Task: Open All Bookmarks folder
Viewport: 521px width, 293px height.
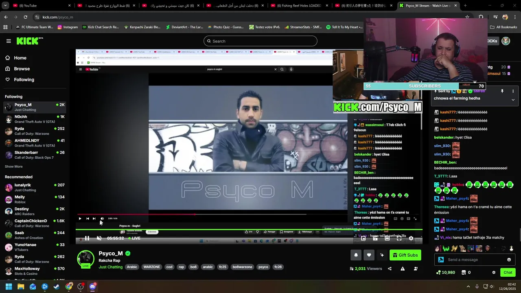Action: click(503, 27)
